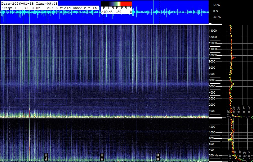The height and width of the screenshot is (162, 253).
Task: Click the 50 % amplitude scale label
Action: 216,6
